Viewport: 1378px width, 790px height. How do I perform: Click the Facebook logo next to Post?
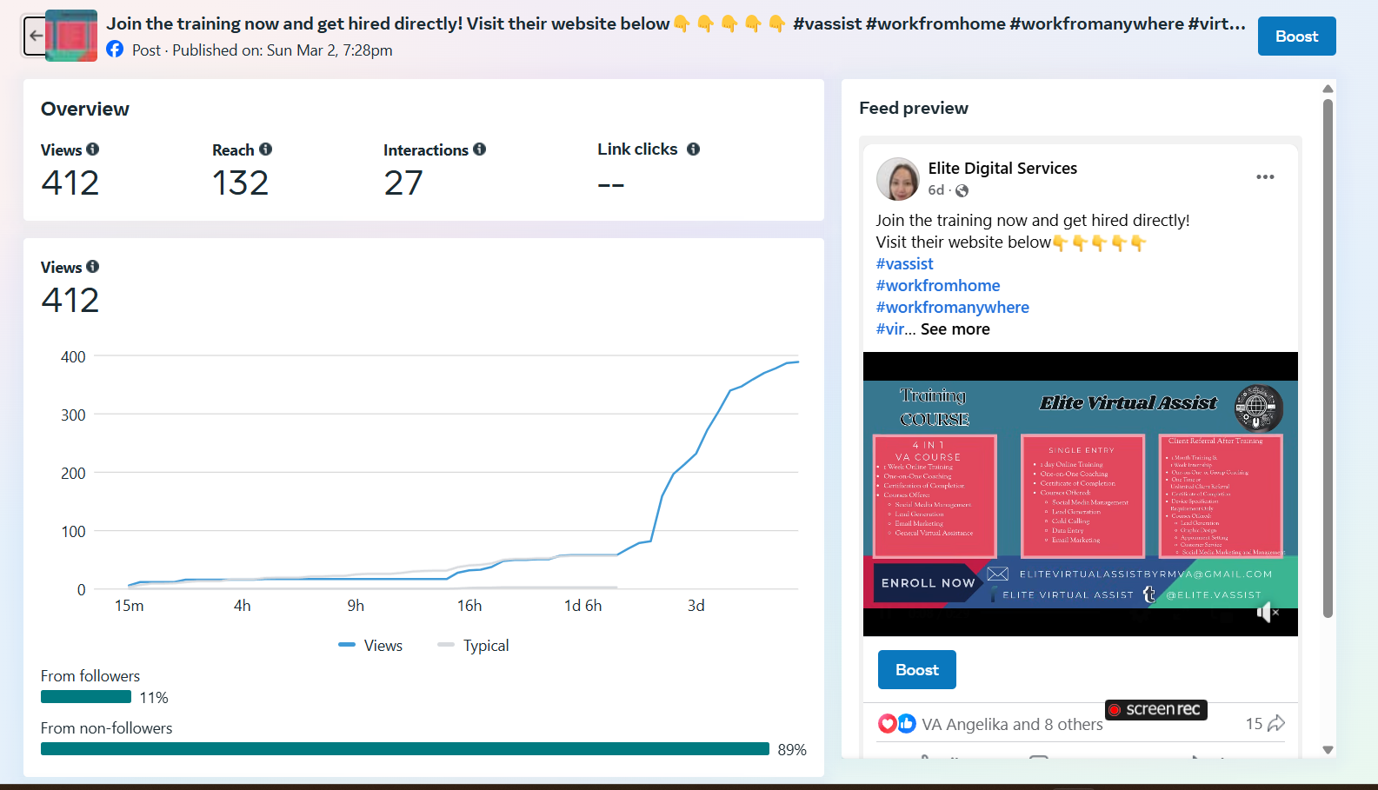point(115,50)
